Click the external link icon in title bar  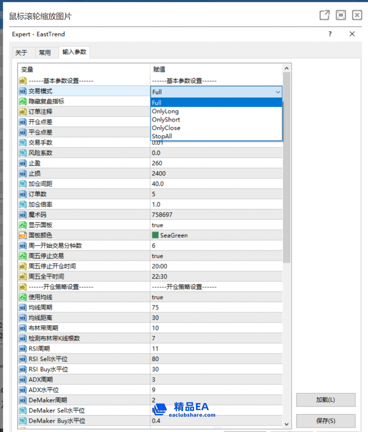pos(324,15)
